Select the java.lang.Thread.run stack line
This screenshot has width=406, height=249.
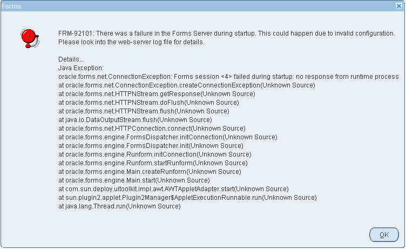coord(119,206)
